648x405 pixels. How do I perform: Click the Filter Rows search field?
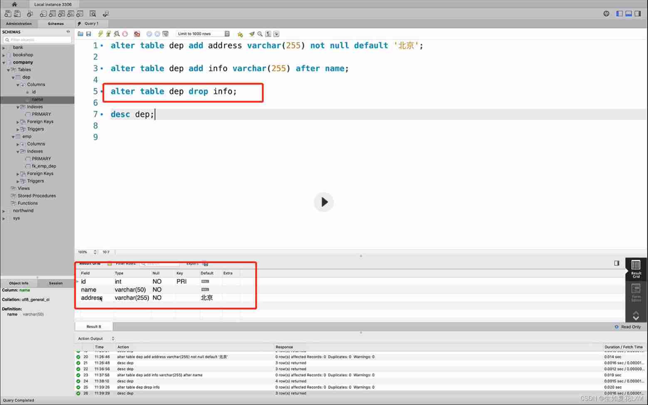coord(159,263)
